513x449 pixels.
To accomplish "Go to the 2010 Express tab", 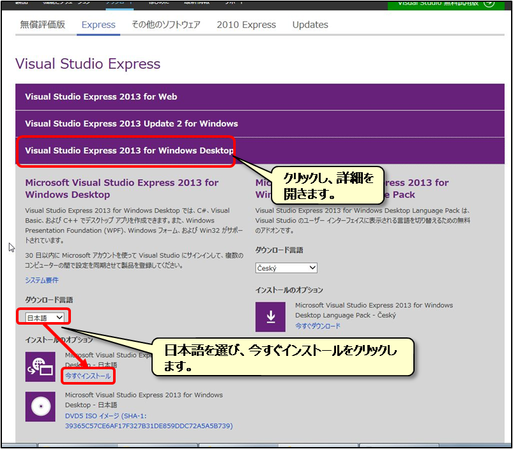I will pos(247,25).
